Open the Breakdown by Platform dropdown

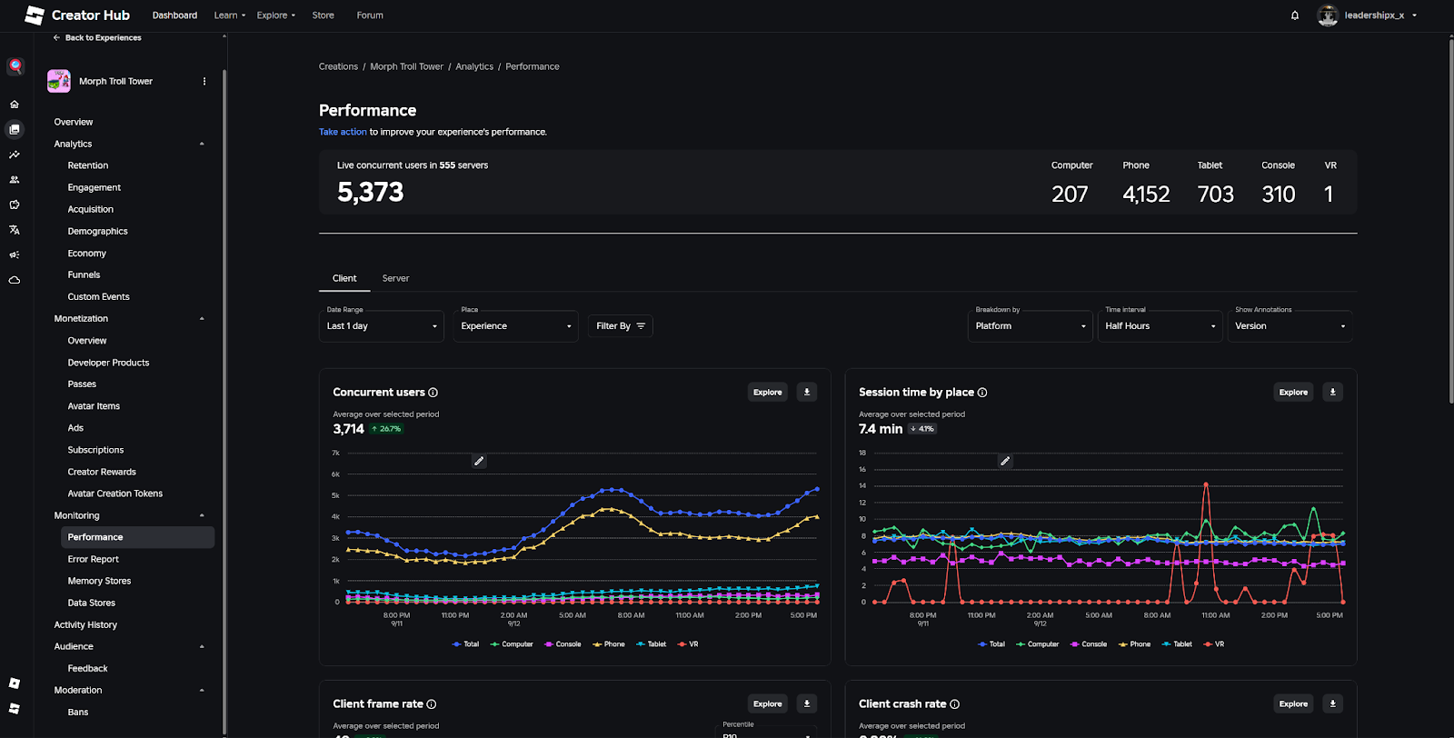tap(1029, 325)
